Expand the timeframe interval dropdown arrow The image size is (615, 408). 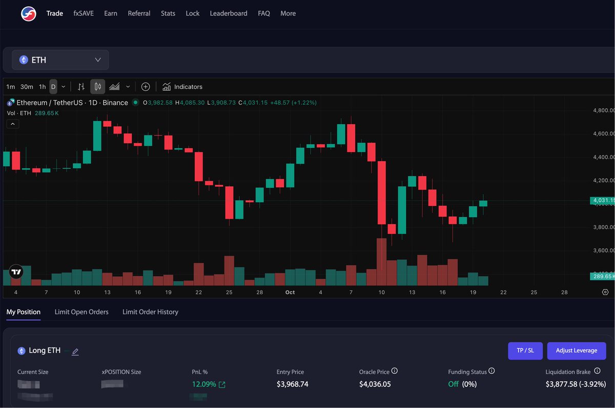[x=64, y=87]
